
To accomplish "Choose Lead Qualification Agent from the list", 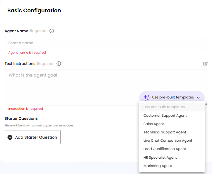I will point(165,149).
